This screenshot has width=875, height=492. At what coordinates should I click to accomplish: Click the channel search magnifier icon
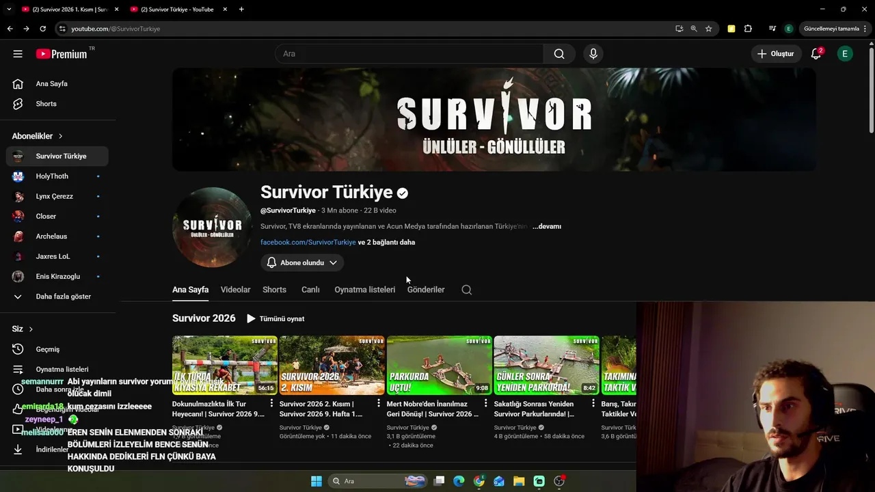point(466,290)
